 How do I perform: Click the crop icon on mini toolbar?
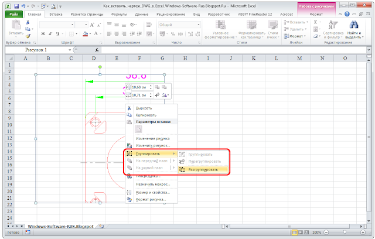(157, 95)
